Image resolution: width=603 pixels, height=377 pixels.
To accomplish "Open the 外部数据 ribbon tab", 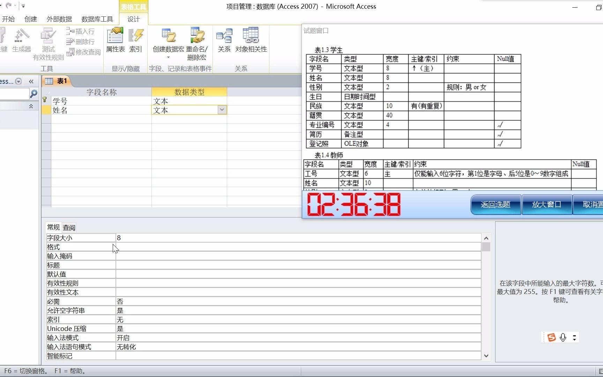I will click(59, 19).
